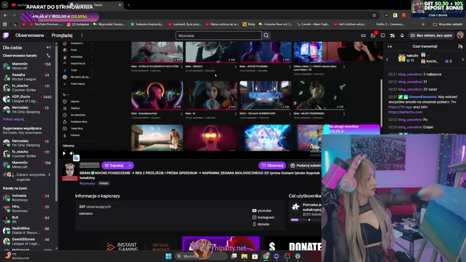The width and height of the screenshot is (466, 262).
Task: Open the user profile avatar in header
Action: point(460,35)
